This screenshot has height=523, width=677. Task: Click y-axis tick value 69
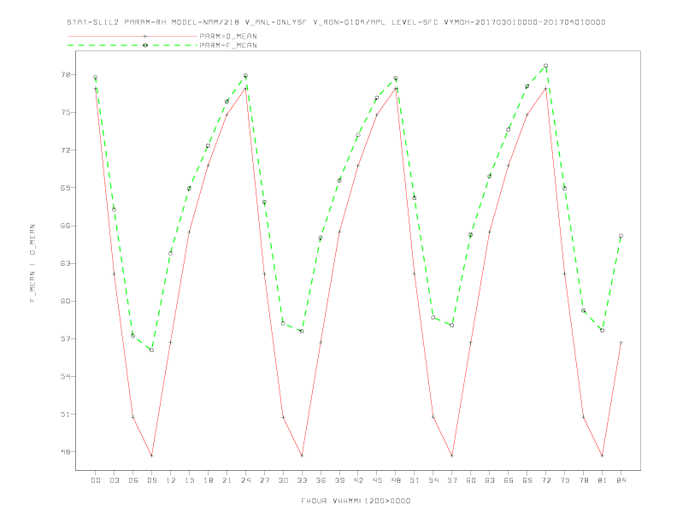point(66,188)
